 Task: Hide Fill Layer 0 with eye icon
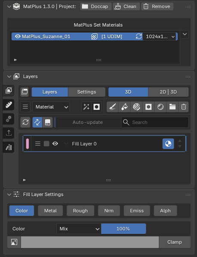tap(55, 144)
